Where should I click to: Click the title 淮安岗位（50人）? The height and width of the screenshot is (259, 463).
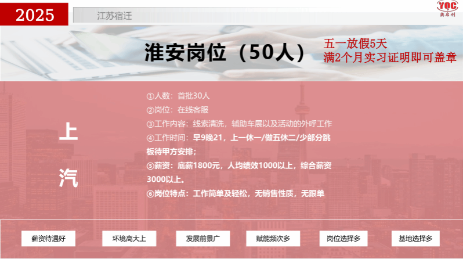225,53
